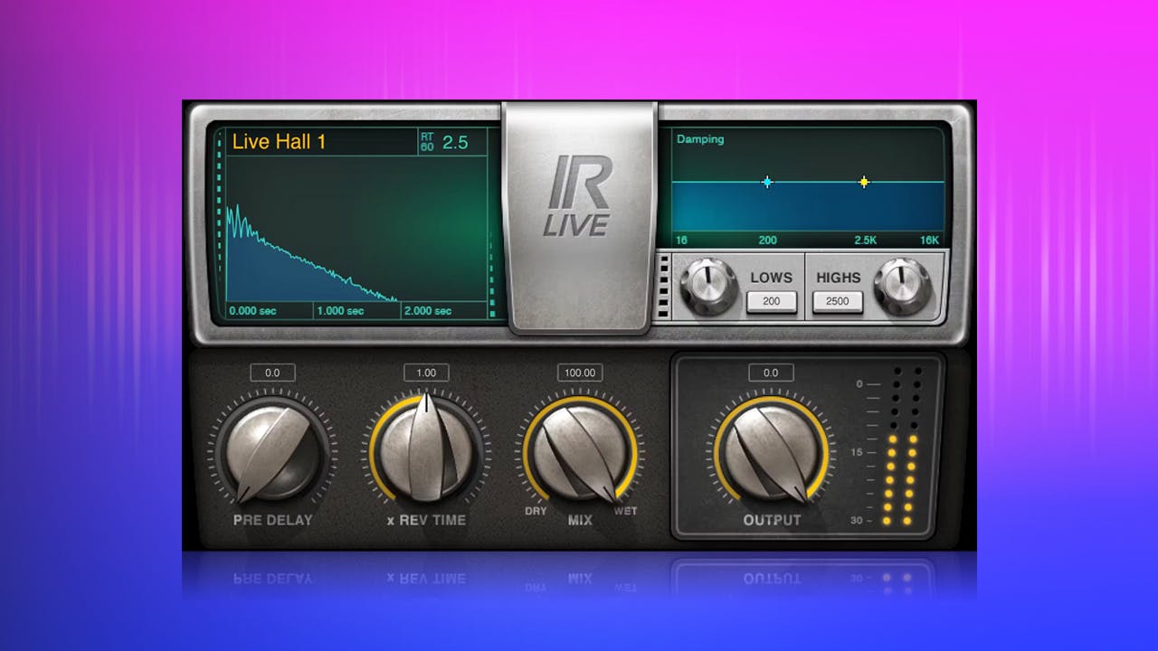
Task: Click the Output value field 0.0
Action: click(x=771, y=373)
